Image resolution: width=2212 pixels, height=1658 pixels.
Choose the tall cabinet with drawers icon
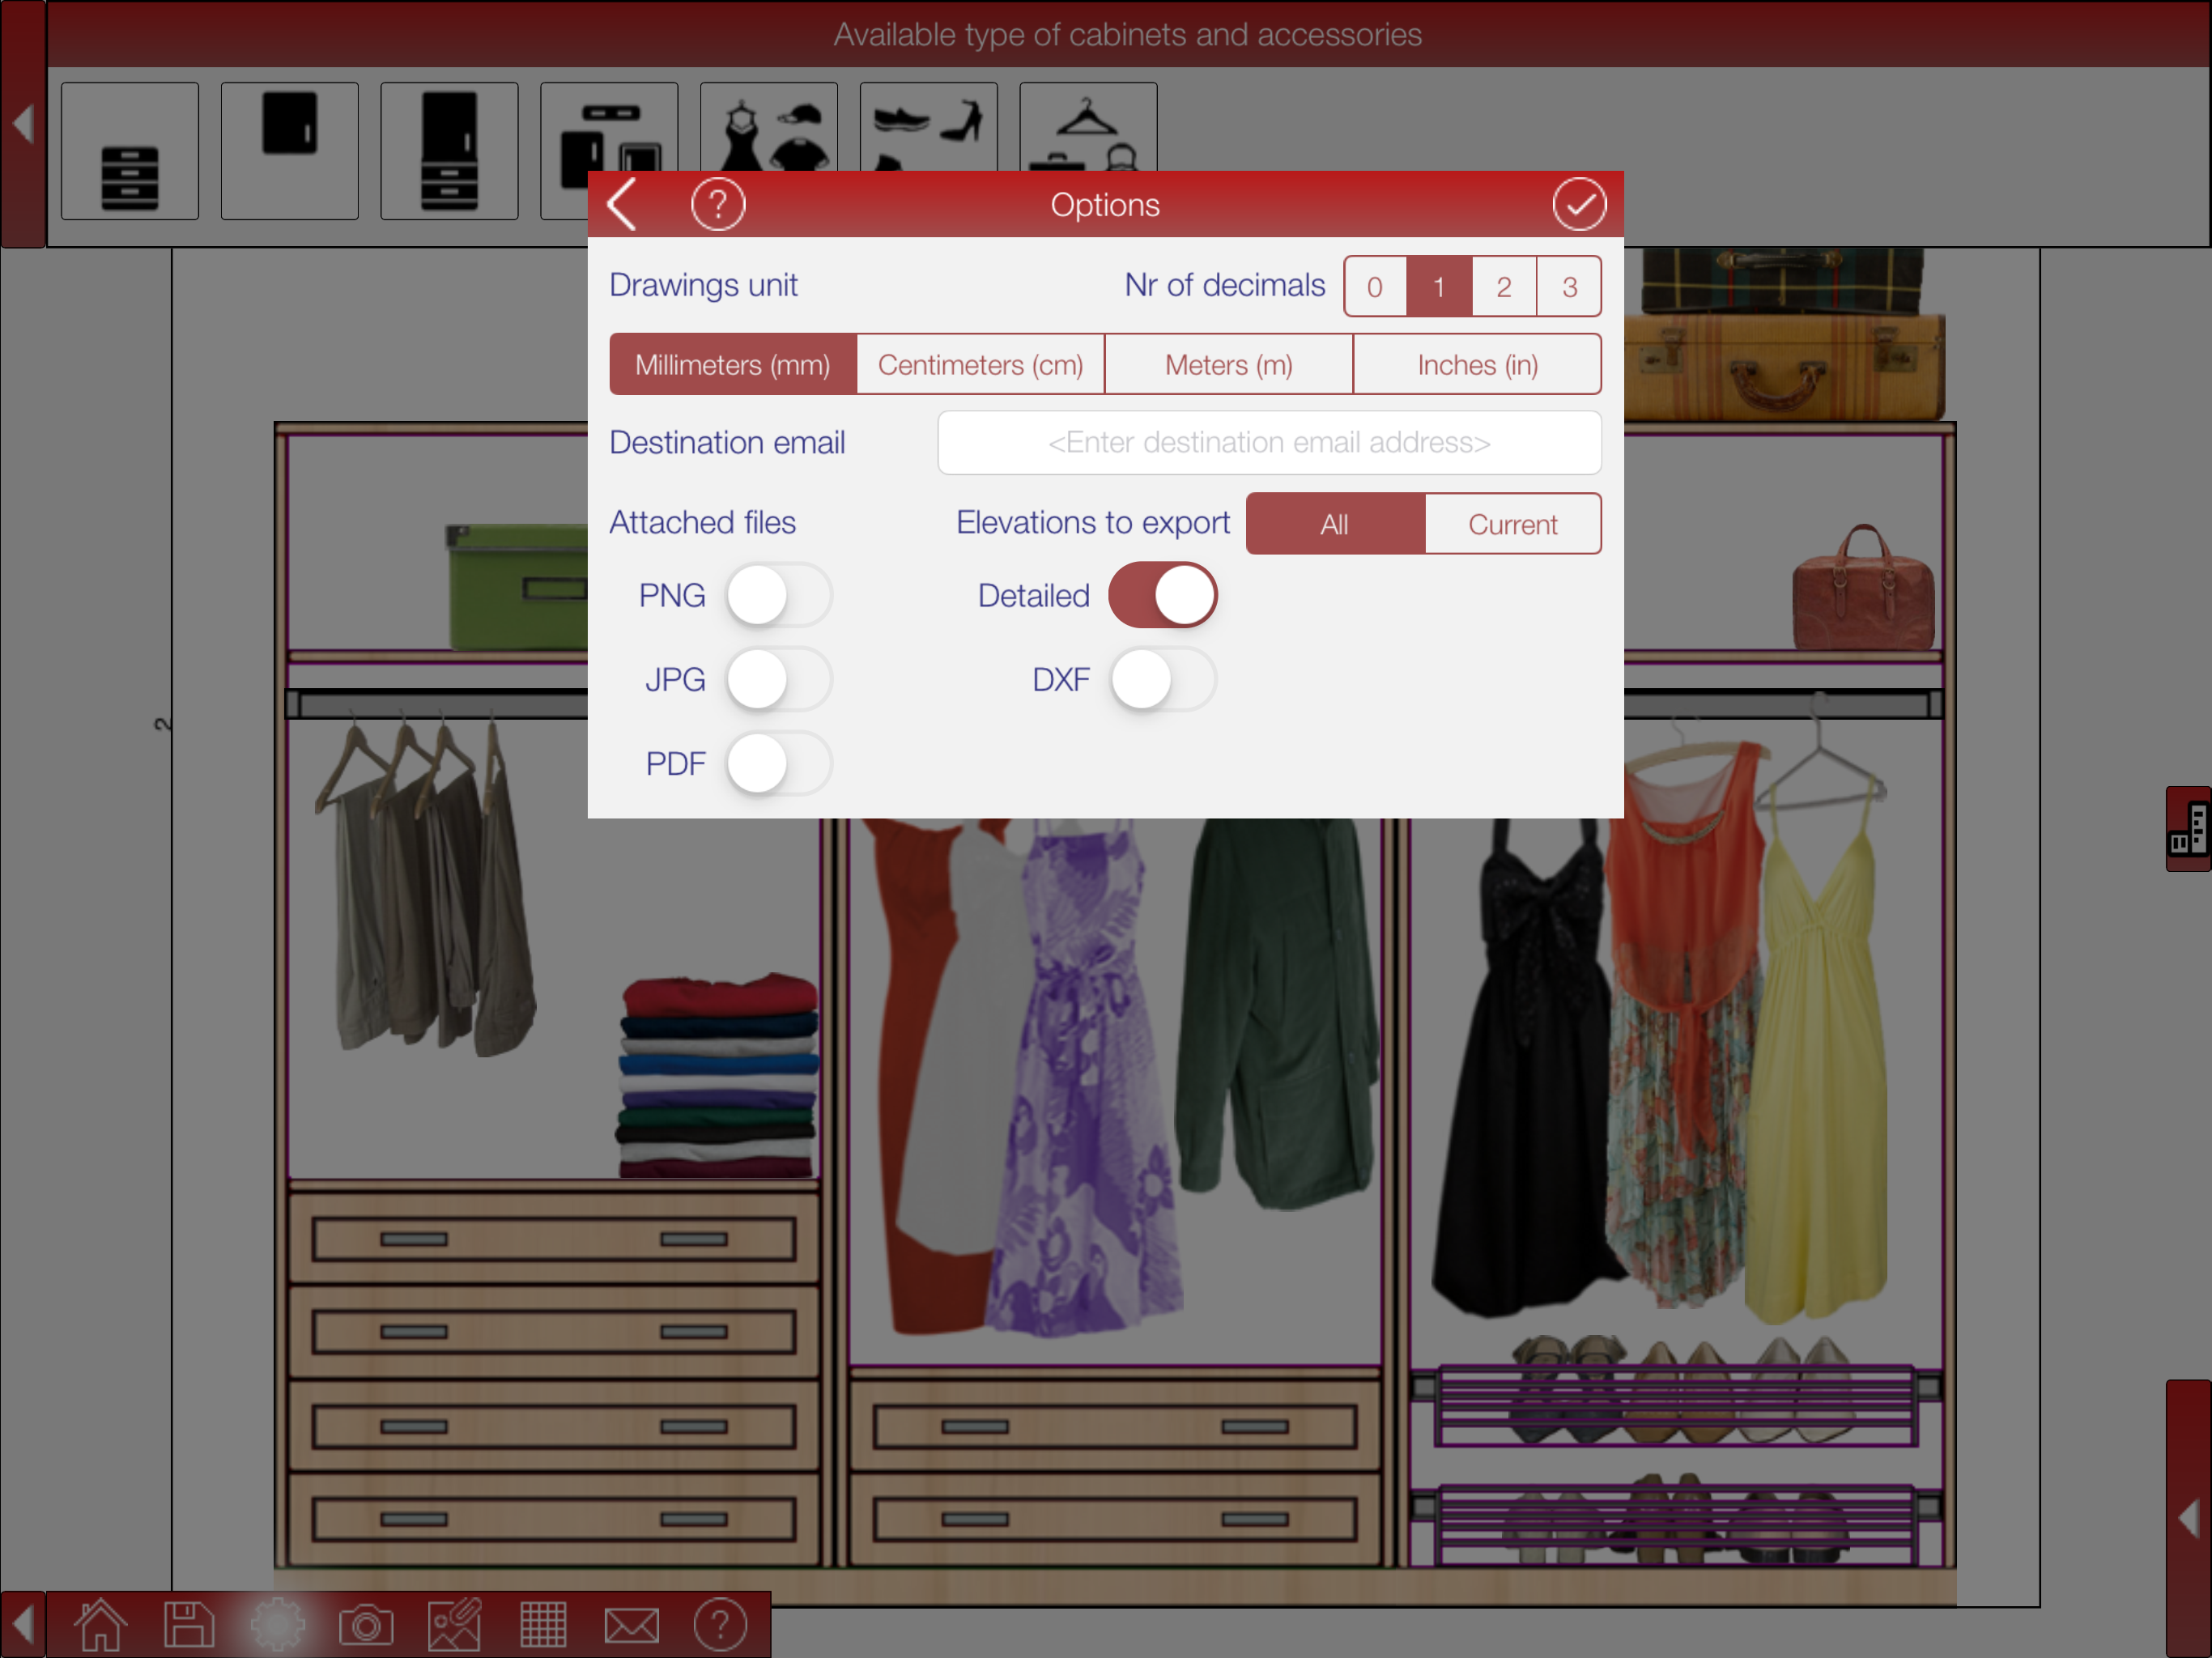pyautogui.click(x=449, y=152)
